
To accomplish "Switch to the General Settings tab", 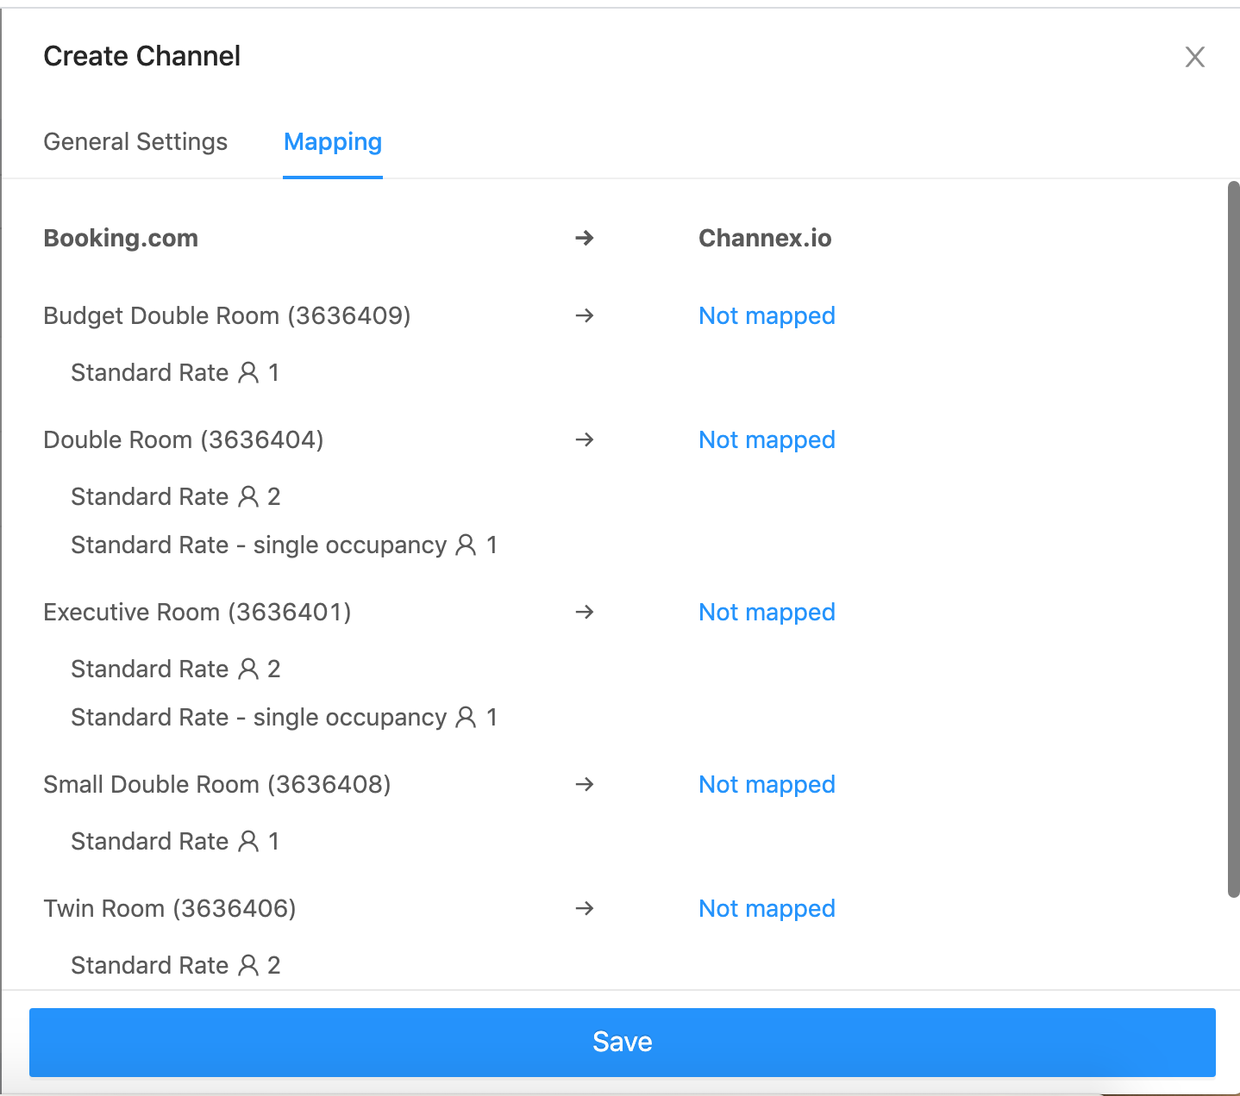I will pos(135,141).
